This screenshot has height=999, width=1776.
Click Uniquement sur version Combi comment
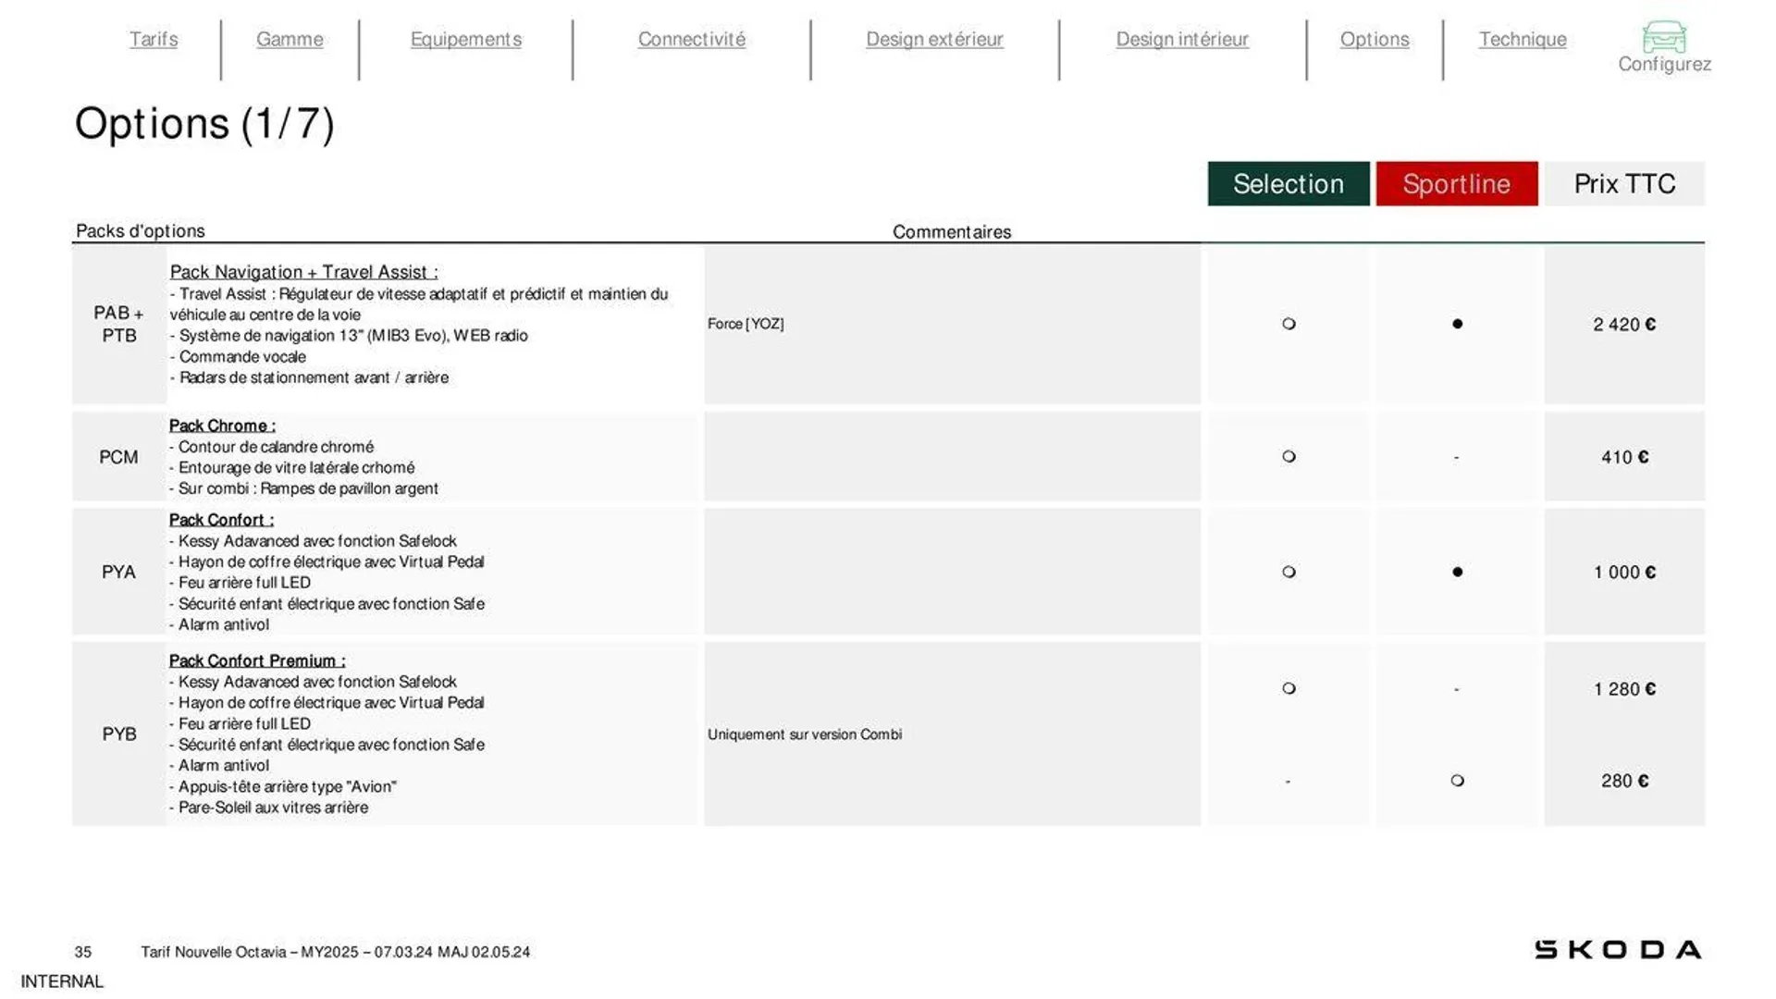point(805,734)
